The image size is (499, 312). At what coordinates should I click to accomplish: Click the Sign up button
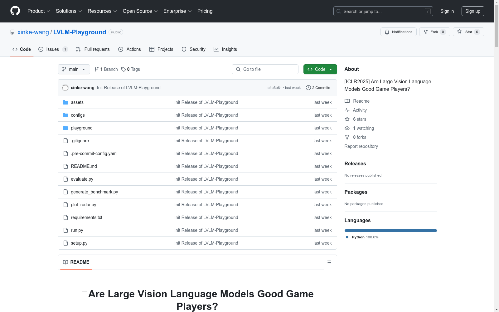point(473,11)
